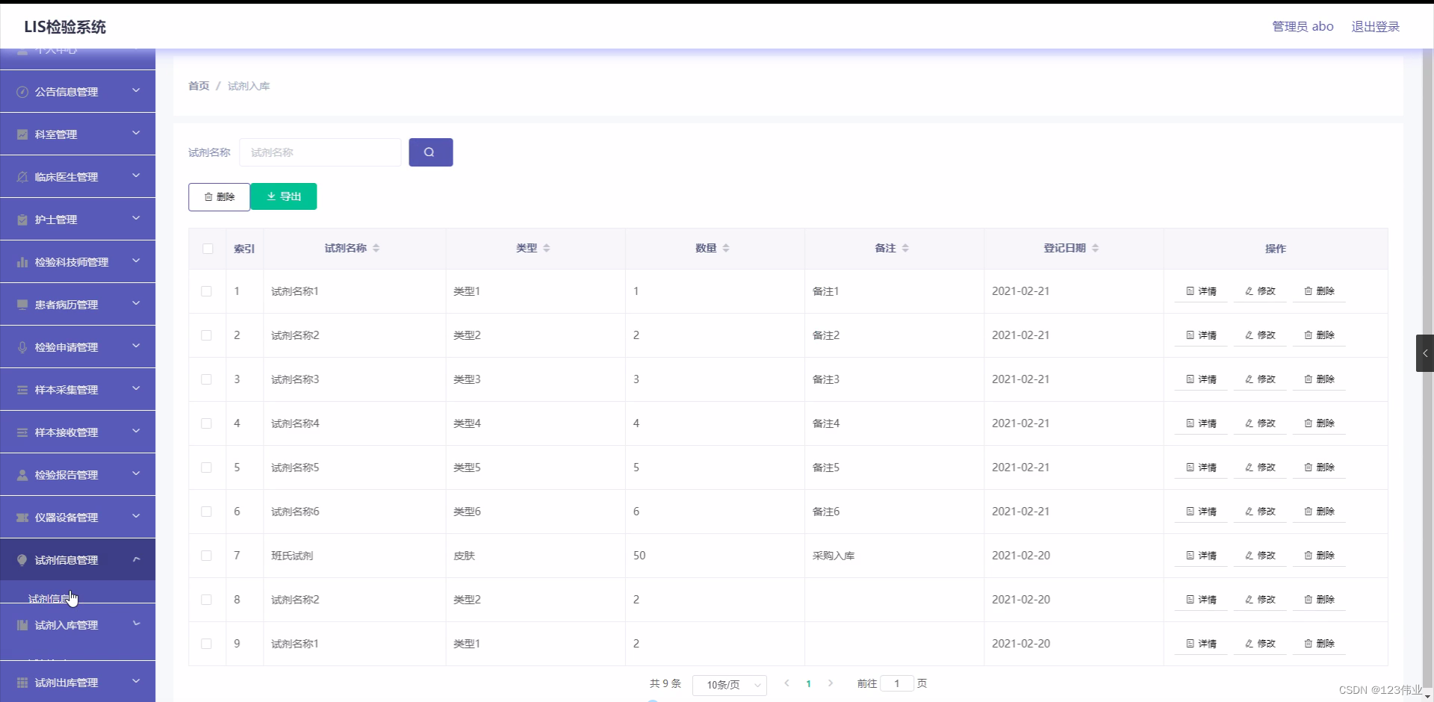The image size is (1434, 702).
Task: Click 修改 edit icon for 试剂名称2 row
Action: (x=1248, y=335)
